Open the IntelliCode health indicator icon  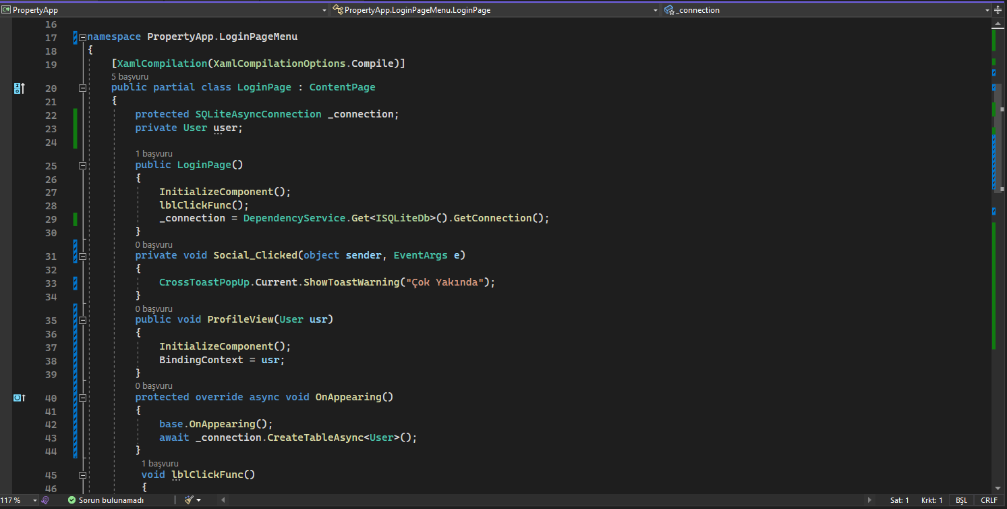45,500
